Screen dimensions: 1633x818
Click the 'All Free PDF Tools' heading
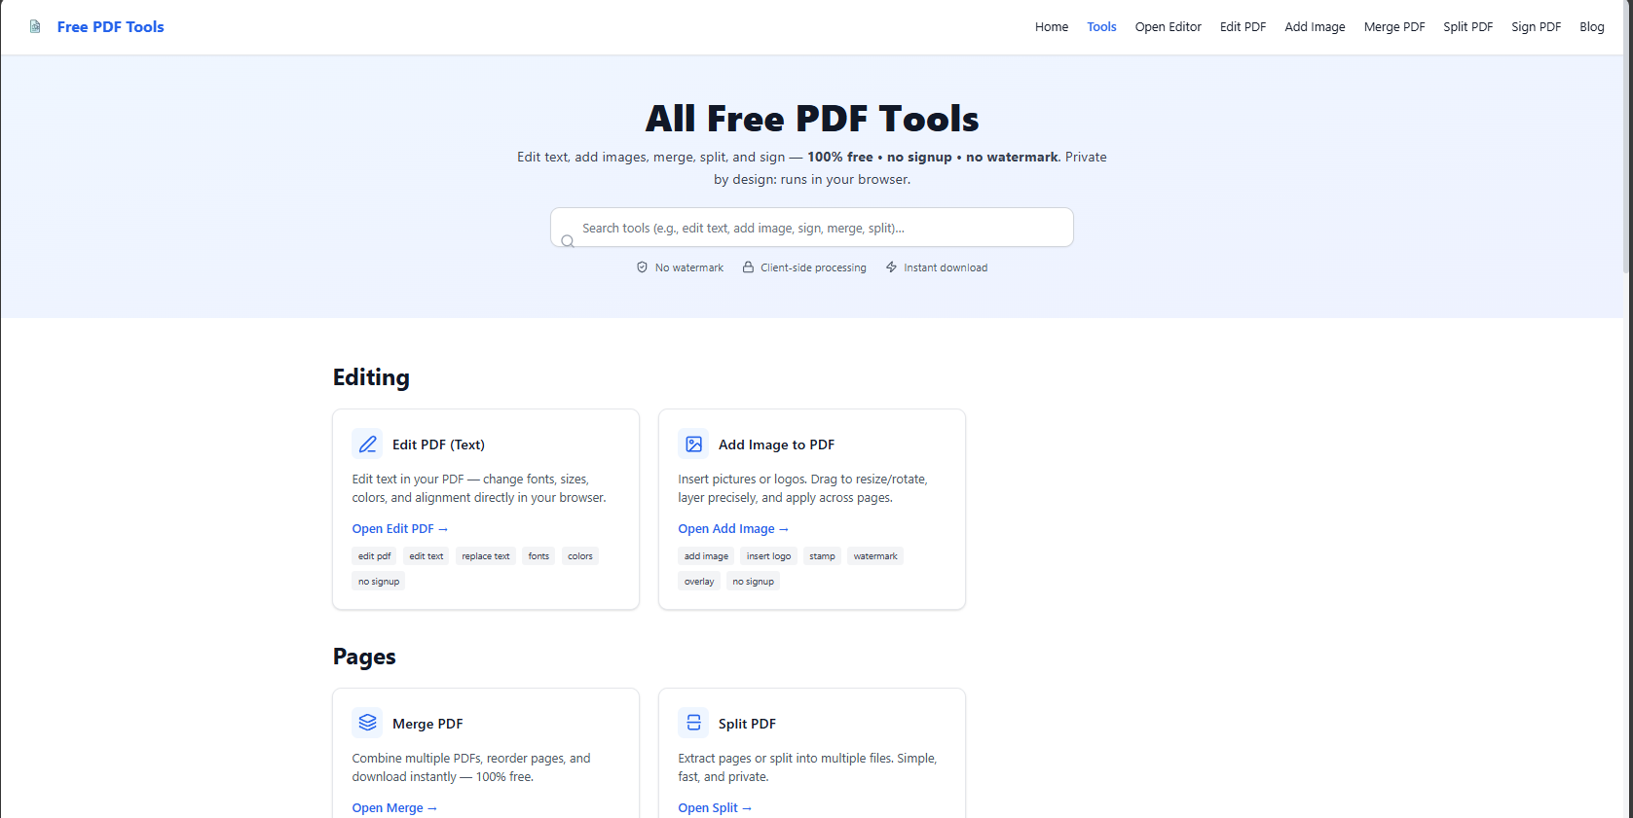(x=812, y=119)
